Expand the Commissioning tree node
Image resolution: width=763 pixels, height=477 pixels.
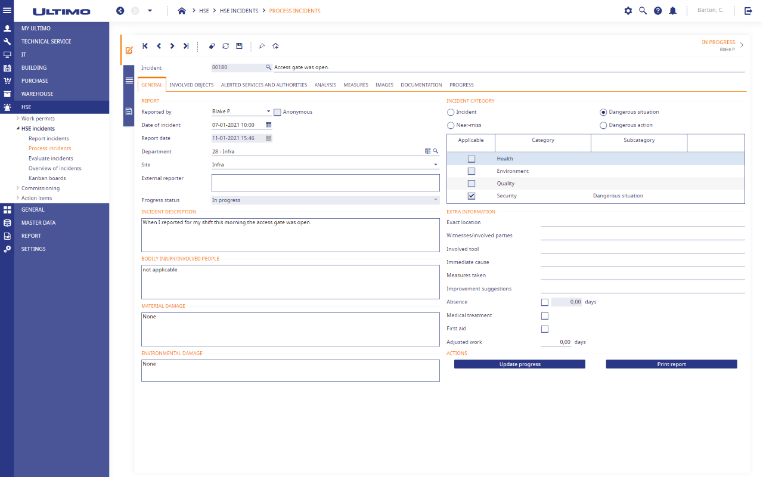coord(18,188)
